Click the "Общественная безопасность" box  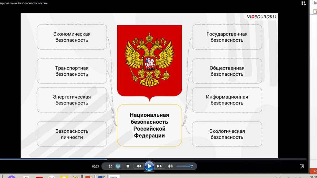coord(227,71)
